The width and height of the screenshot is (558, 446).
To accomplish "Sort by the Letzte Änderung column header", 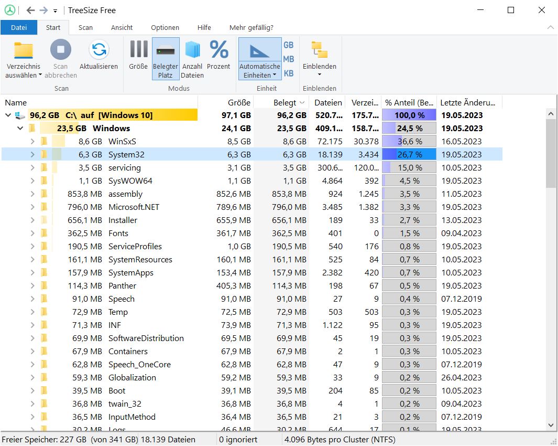I will pos(469,103).
